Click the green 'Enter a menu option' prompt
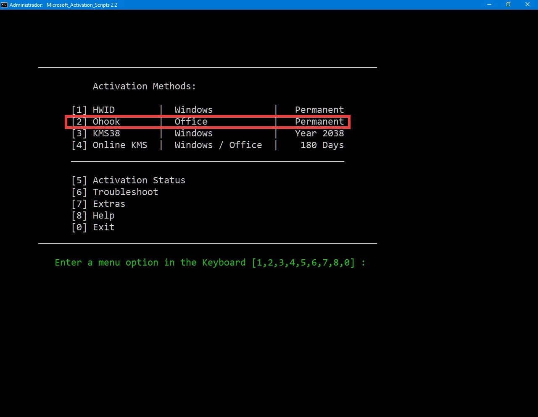 coord(210,263)
